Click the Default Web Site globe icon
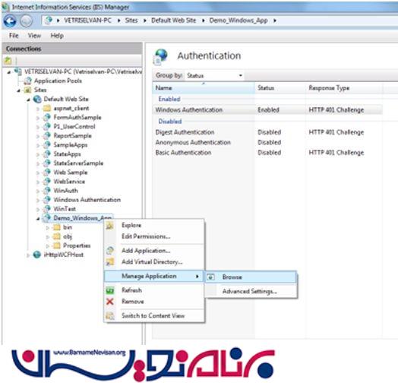The width and height of the screenshot is (398, 383). [x=37, y=99]
